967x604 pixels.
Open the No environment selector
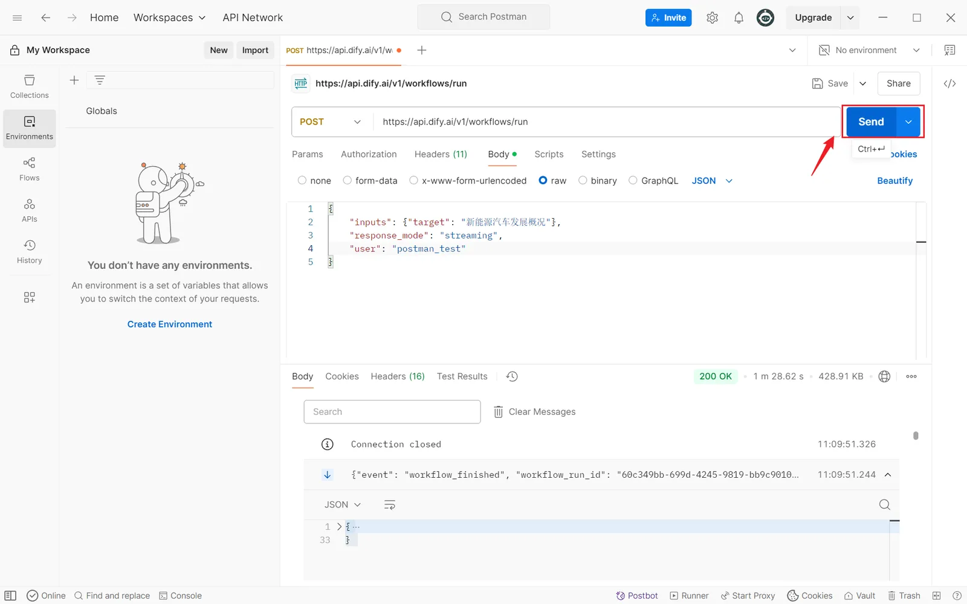point(869,50)
